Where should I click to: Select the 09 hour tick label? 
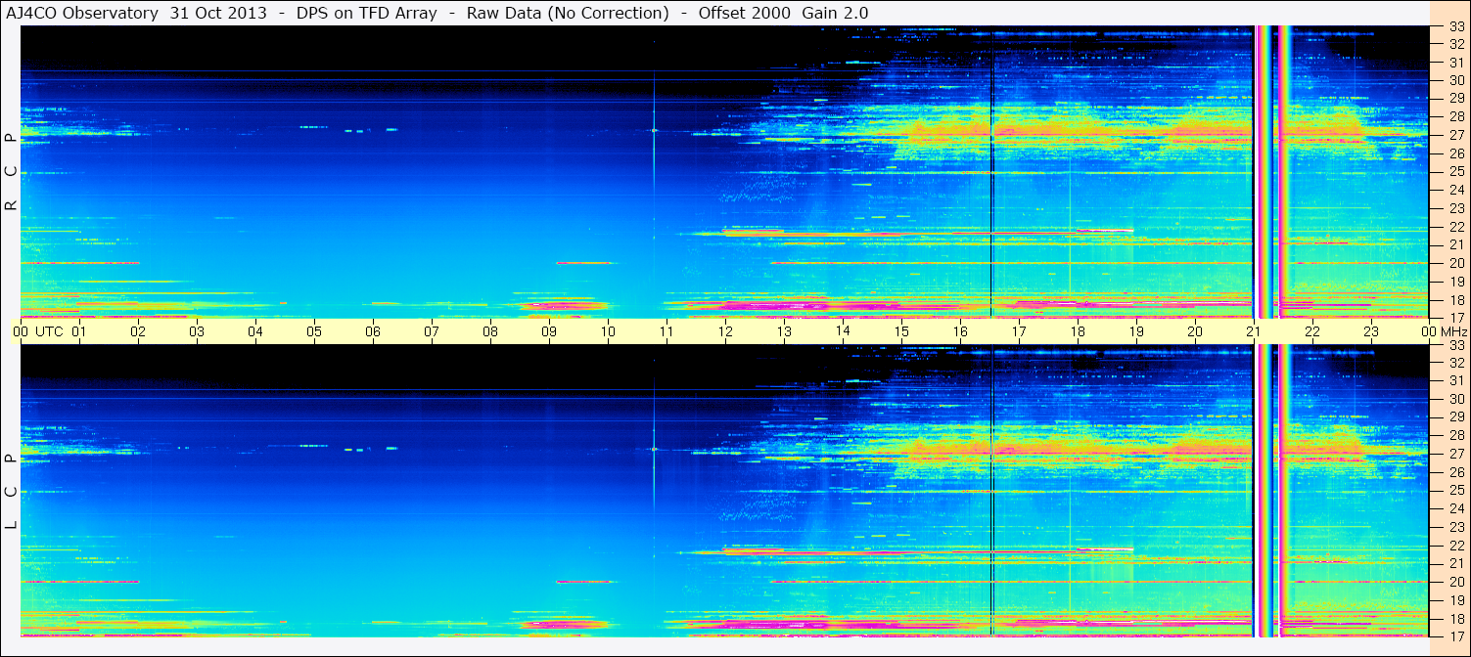click(x=549, y=331)
